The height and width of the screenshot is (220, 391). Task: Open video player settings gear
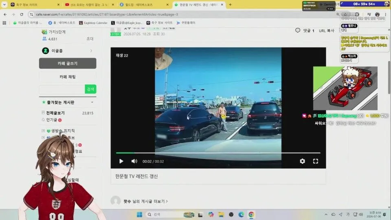pyautogui.click(x=302, y=161)
